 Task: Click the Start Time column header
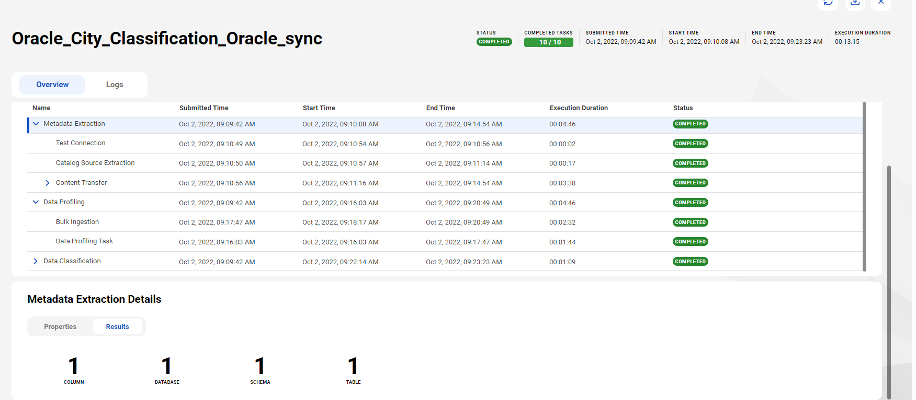click(319, 108)
